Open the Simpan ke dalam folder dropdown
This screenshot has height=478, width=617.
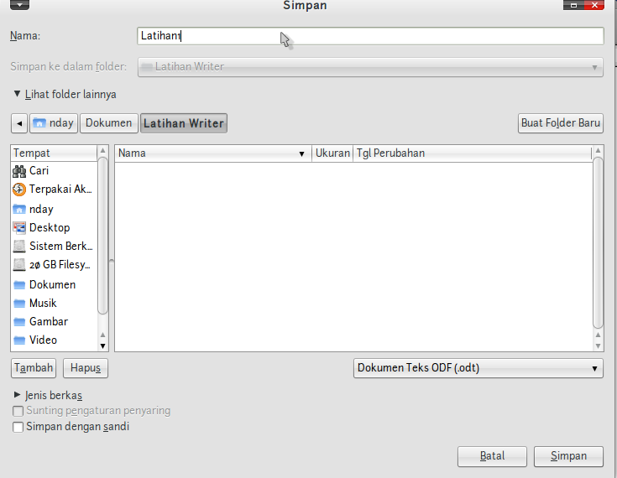coord(370,67)
